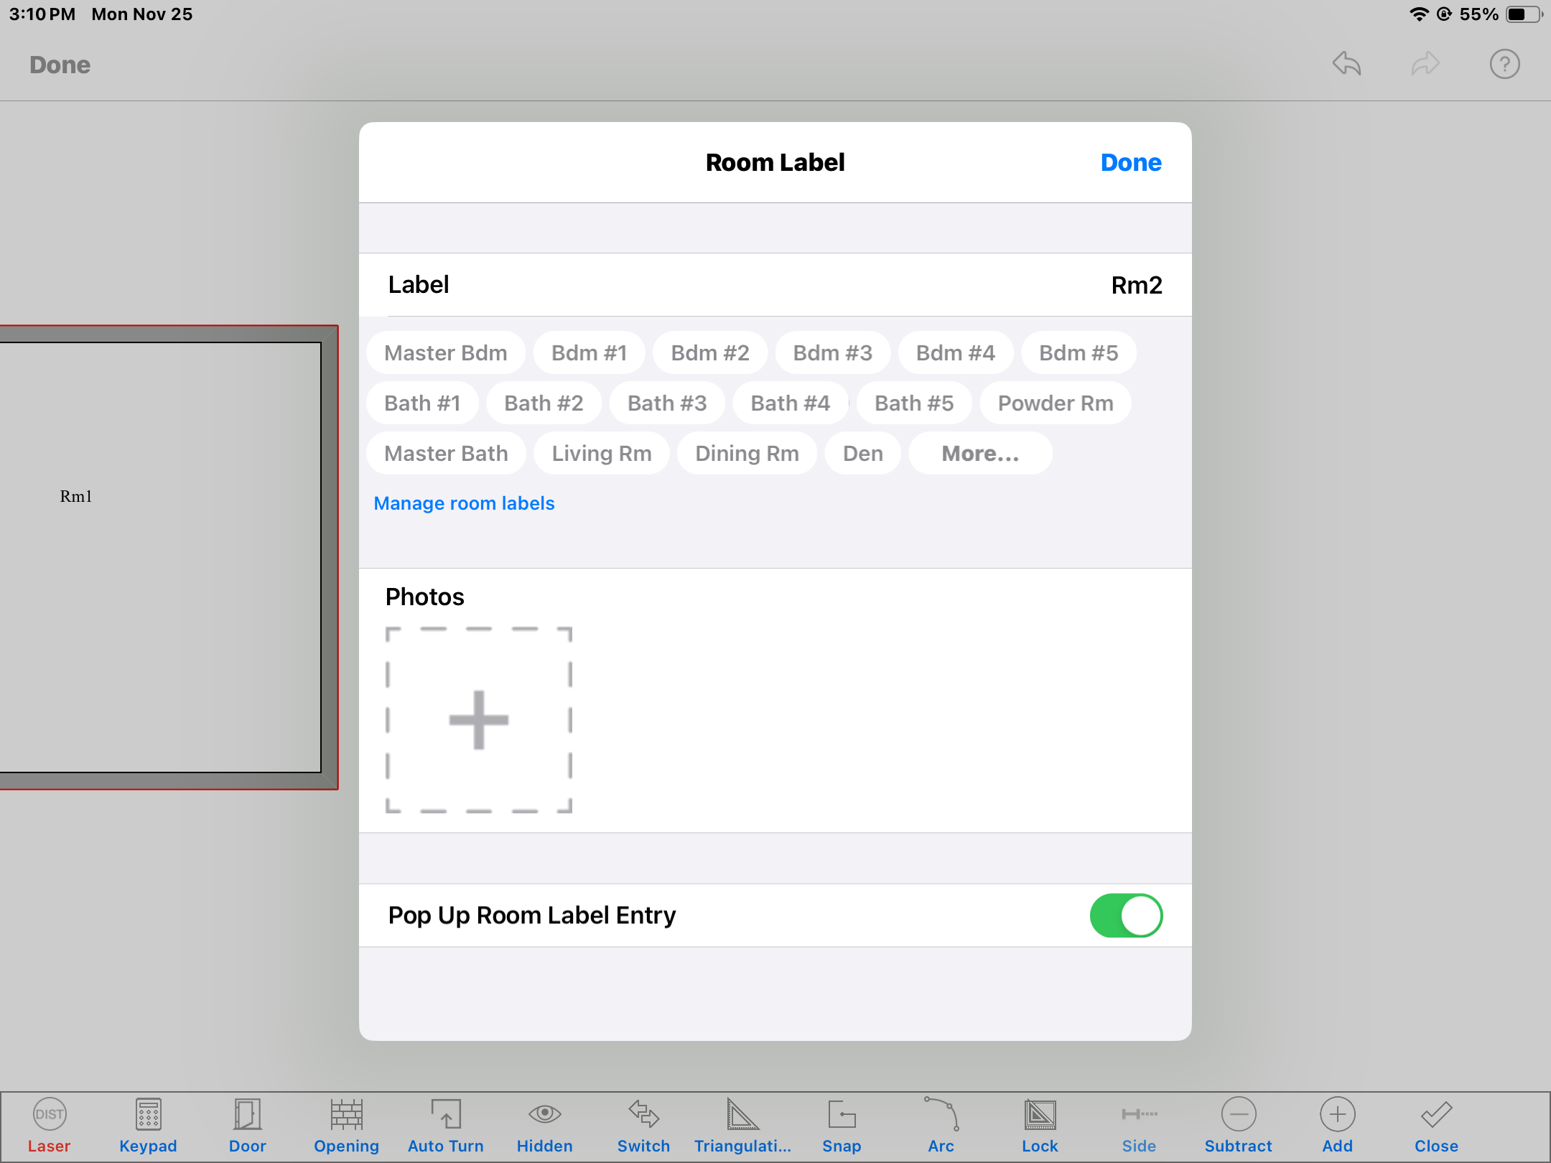Pick the Arc tool
Viewport: 1551px width, 1163px height.
click(941, 1115)
